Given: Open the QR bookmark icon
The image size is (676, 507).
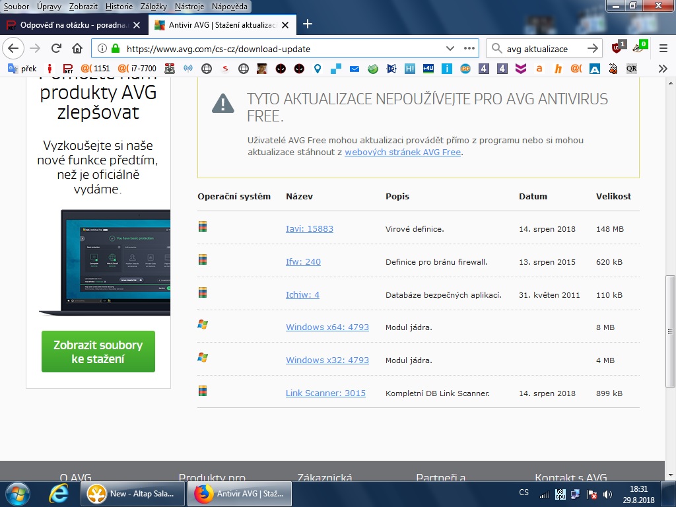Looking at the screenshot, I should coord(632,69).
